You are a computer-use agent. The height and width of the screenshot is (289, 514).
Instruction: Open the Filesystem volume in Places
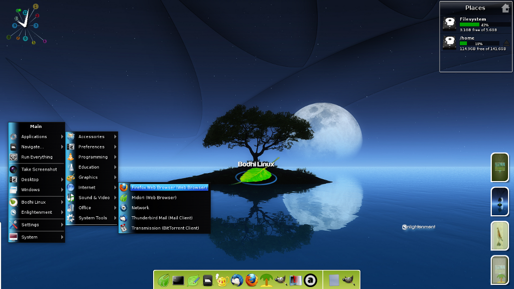pos(476,24)
